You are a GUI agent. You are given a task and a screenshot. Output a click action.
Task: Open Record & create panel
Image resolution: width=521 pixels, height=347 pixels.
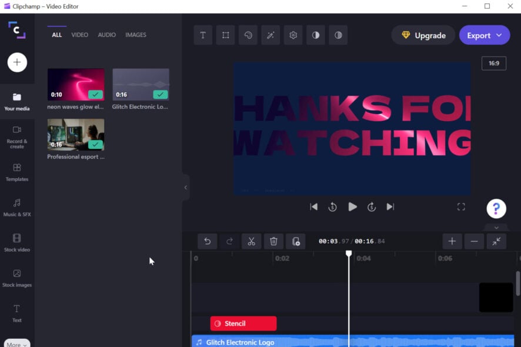(x=17, y=137)
